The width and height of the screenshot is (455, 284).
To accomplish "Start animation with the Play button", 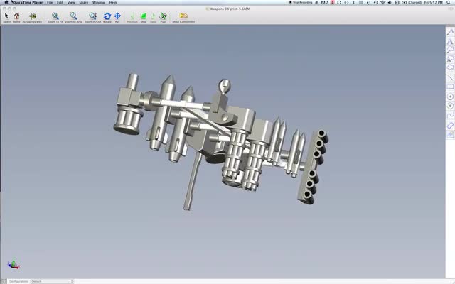I will [163, 16].
